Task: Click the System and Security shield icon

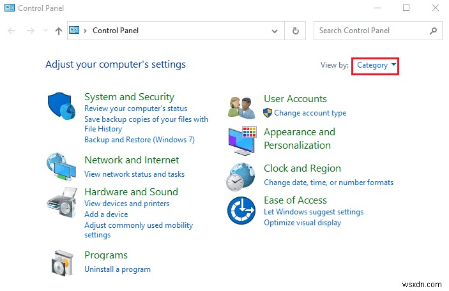Action: coord(62,107)
